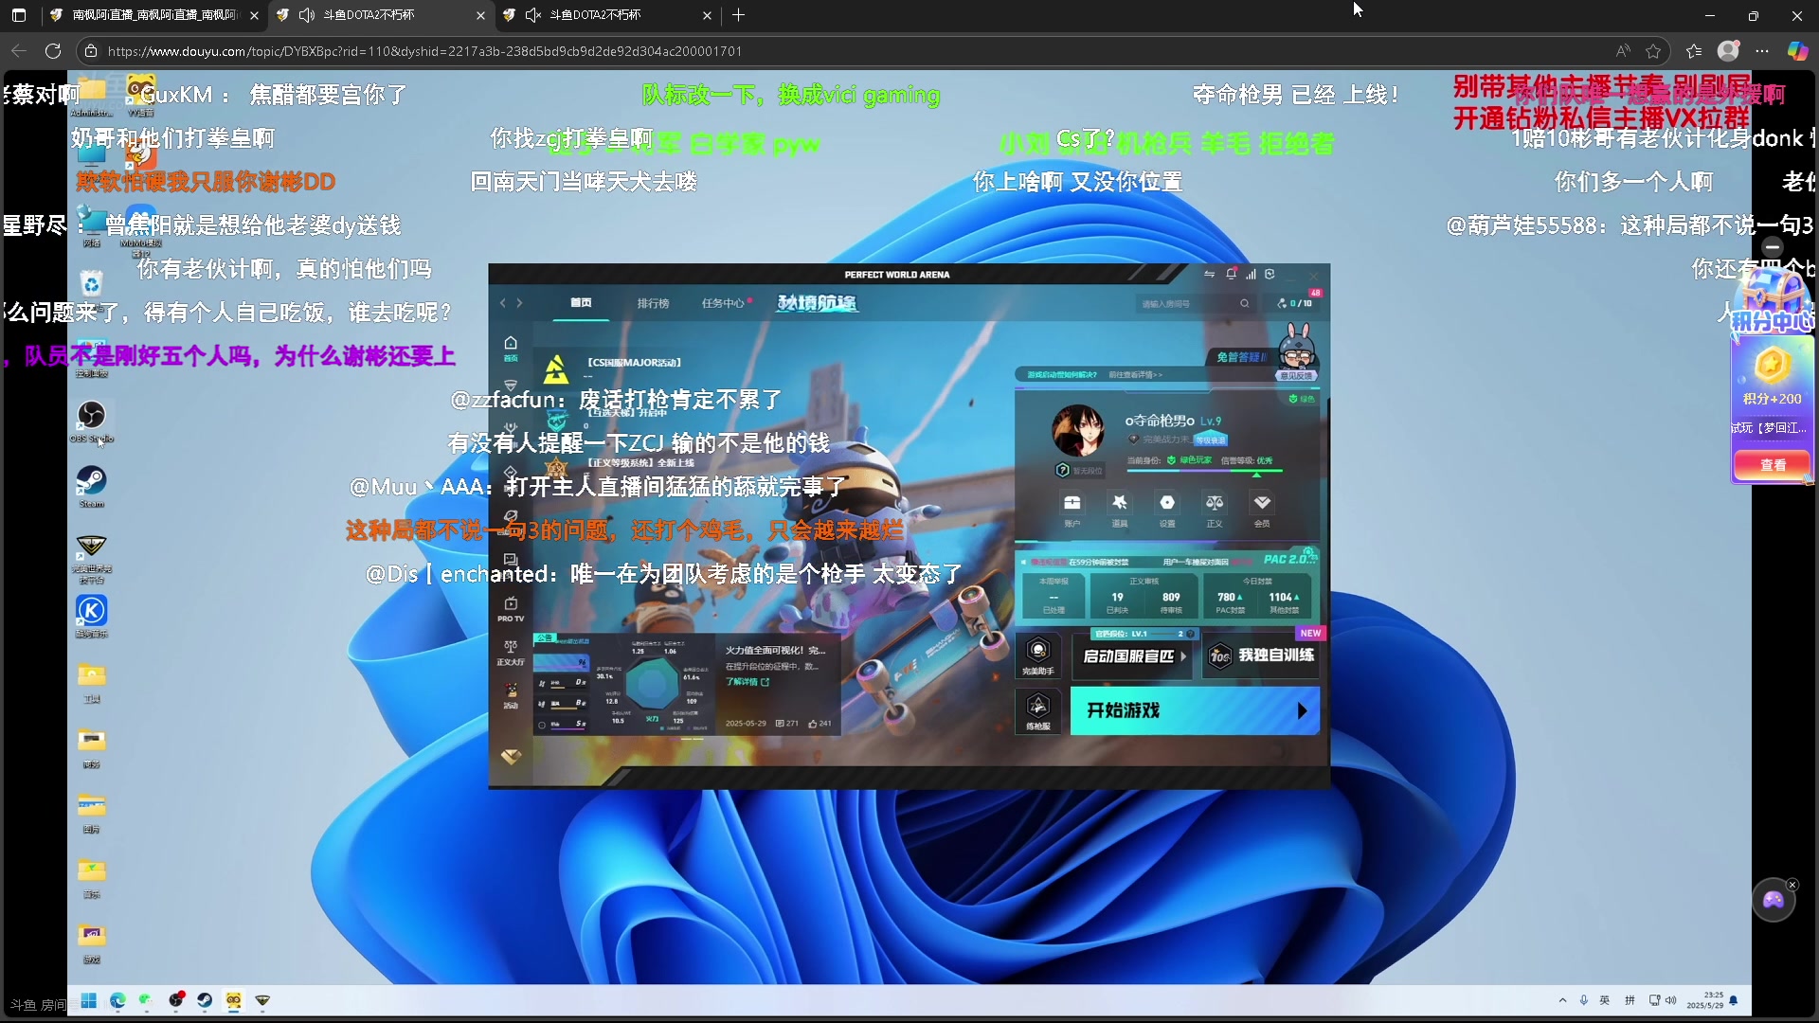Open PRO TV in the arena sidebar
1819x1023 pixels.
tap(511, 609)
